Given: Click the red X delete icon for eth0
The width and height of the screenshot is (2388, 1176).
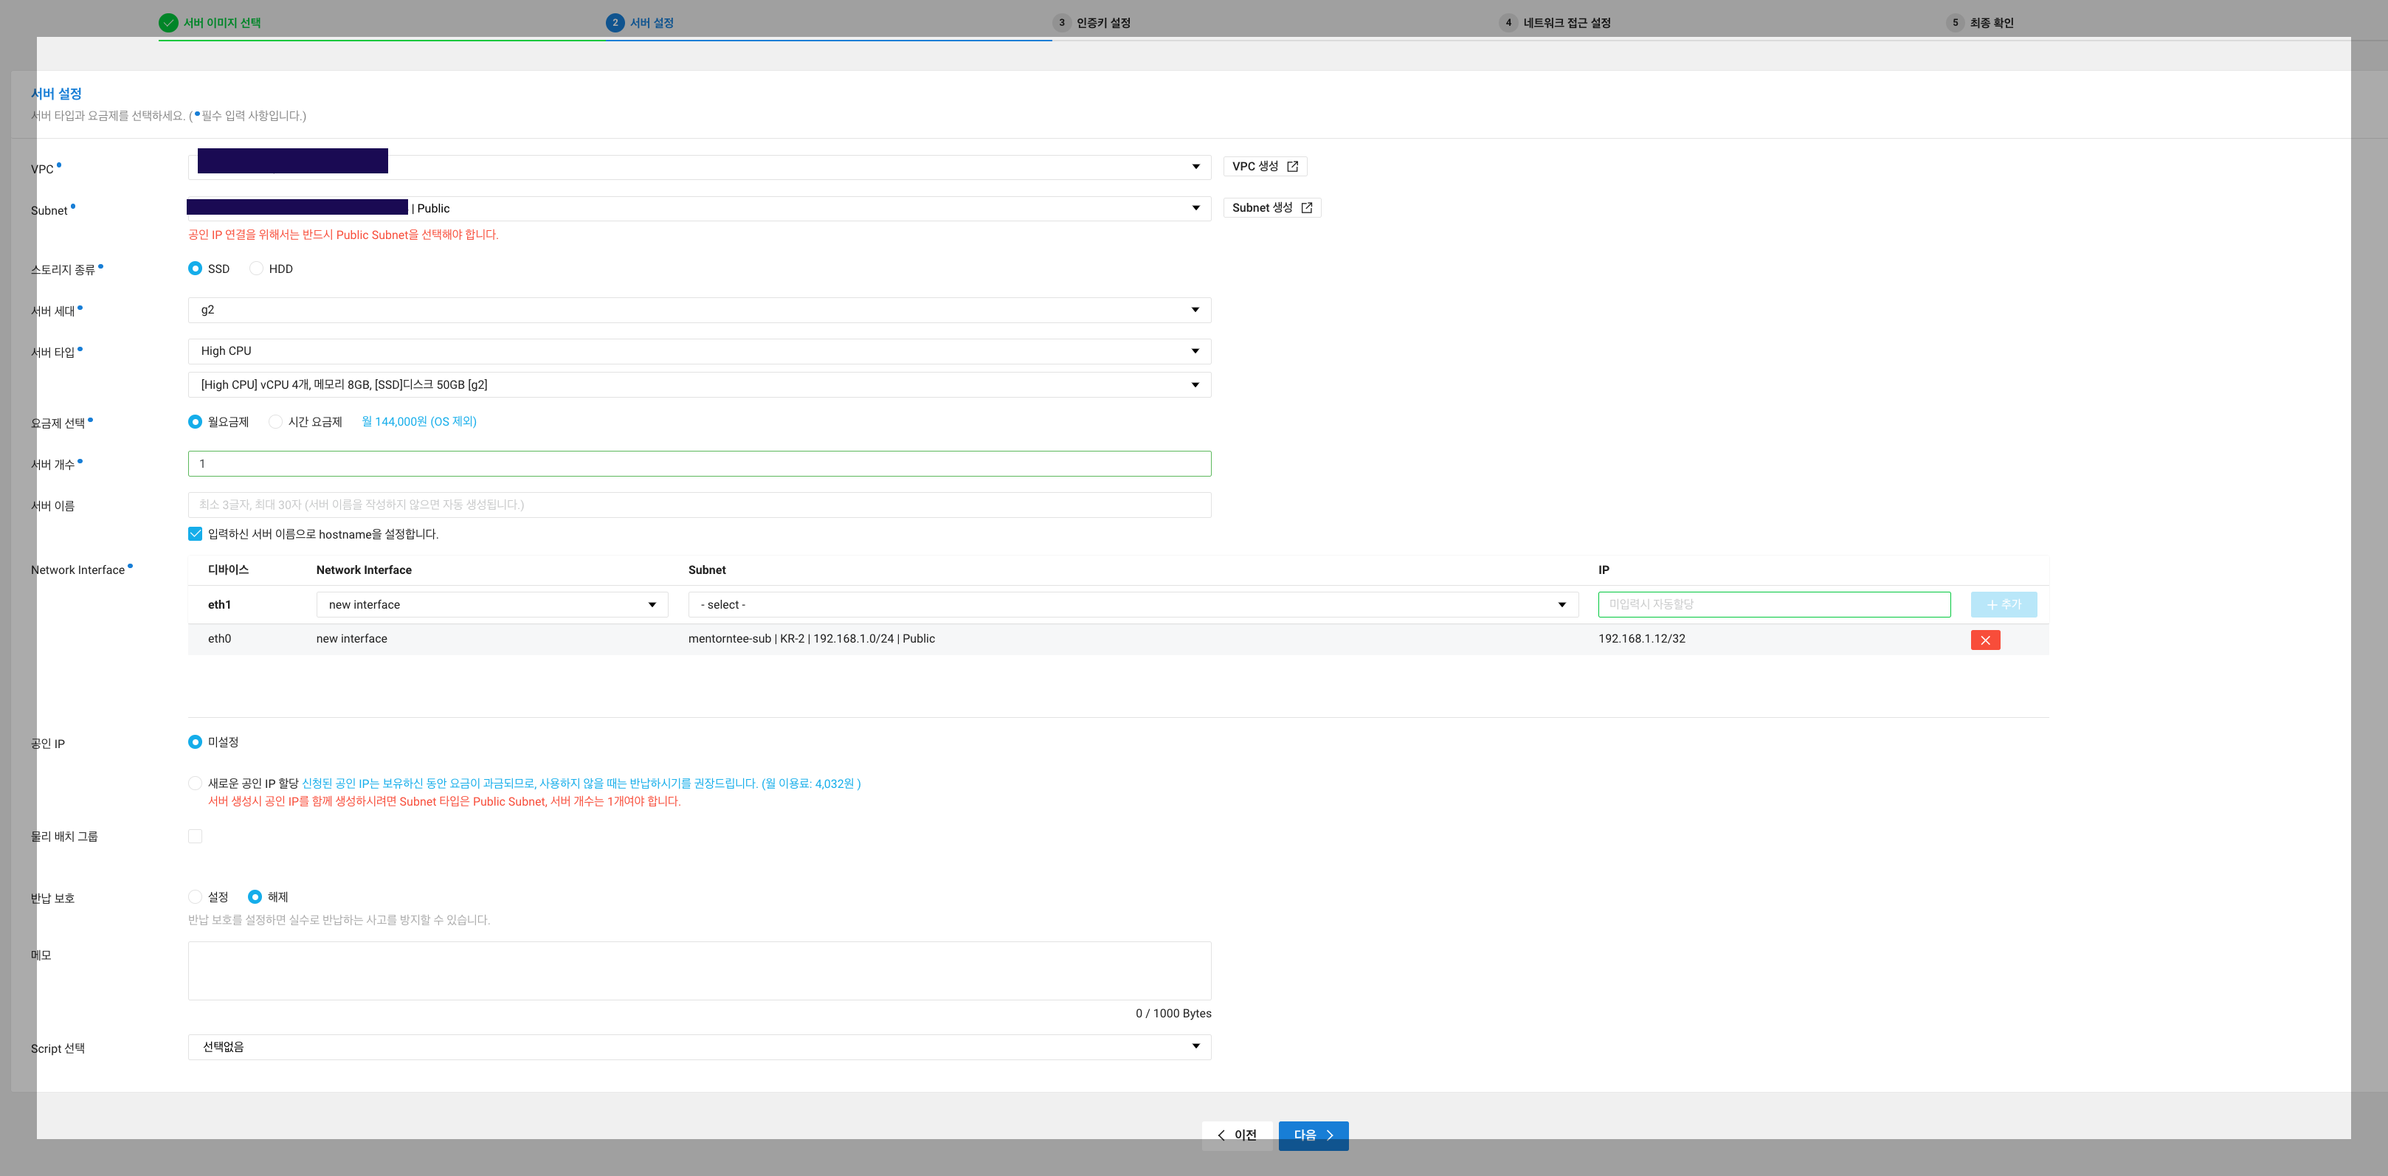Looking at the screenshot, I should [x=1985, y=640].
